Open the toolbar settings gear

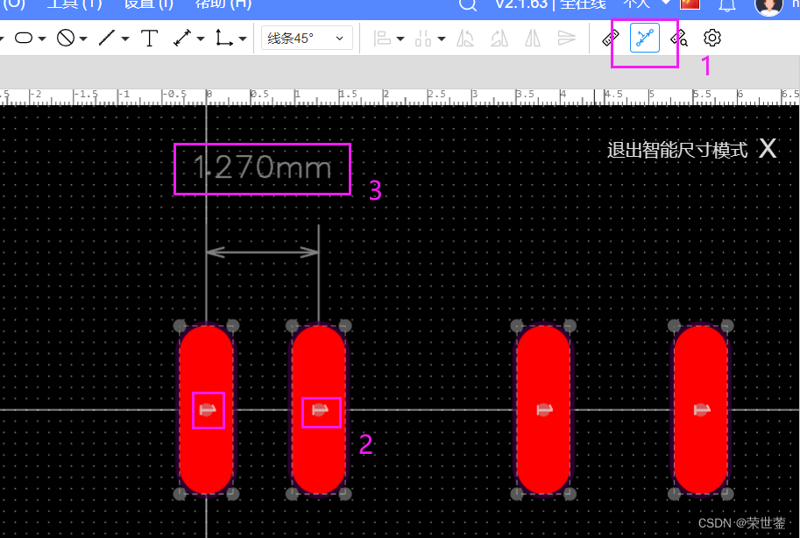pos(712,38)
